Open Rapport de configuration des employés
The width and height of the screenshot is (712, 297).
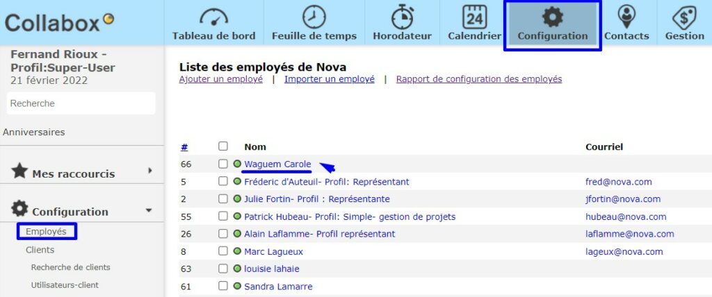pos(478,79)
